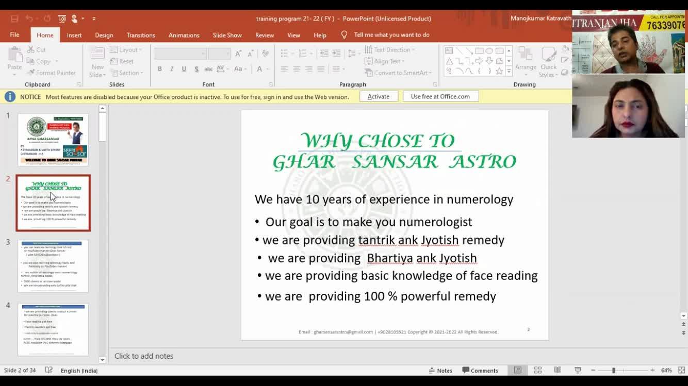Select slide 3 thumbnail in slide panel
Image resolution: width=688 pixels, height=386 pixels.
[x=53, y=266]
